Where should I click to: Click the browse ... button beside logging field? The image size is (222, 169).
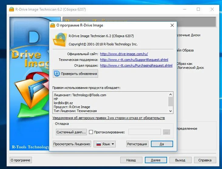[166, 132]
